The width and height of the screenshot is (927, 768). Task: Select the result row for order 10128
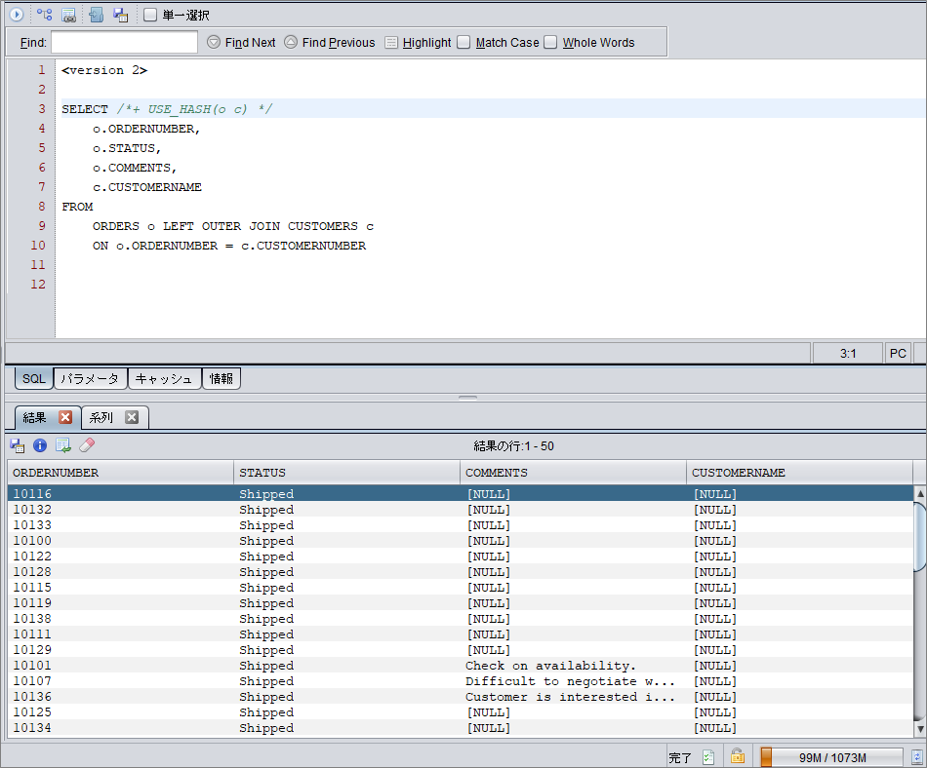(460, 571)
